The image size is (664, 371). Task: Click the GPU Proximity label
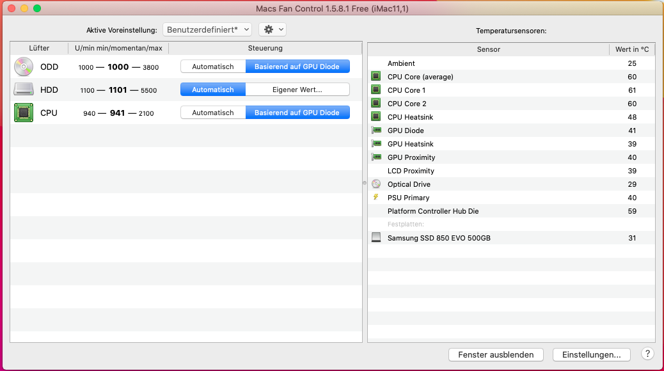click(411, 157)
